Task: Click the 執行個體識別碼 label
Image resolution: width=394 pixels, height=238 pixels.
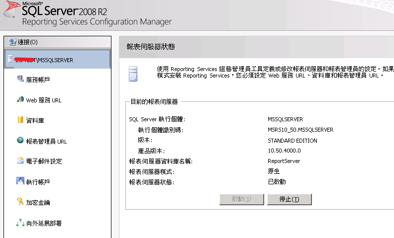Action: [x=161, y=130]
